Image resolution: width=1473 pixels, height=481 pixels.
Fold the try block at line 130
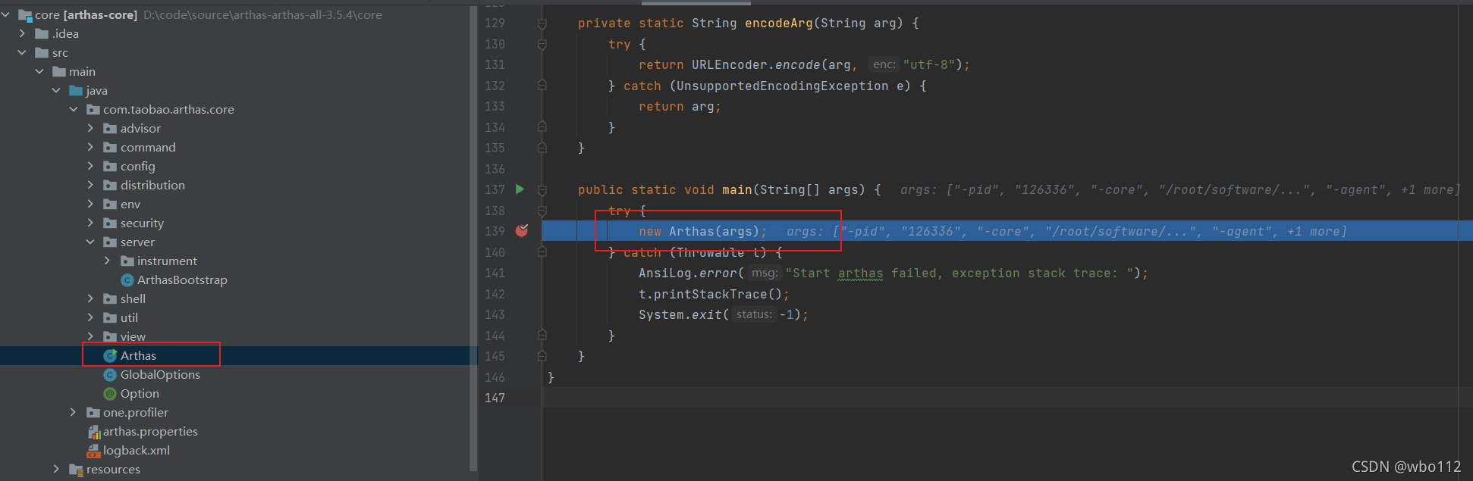(542, 45)
